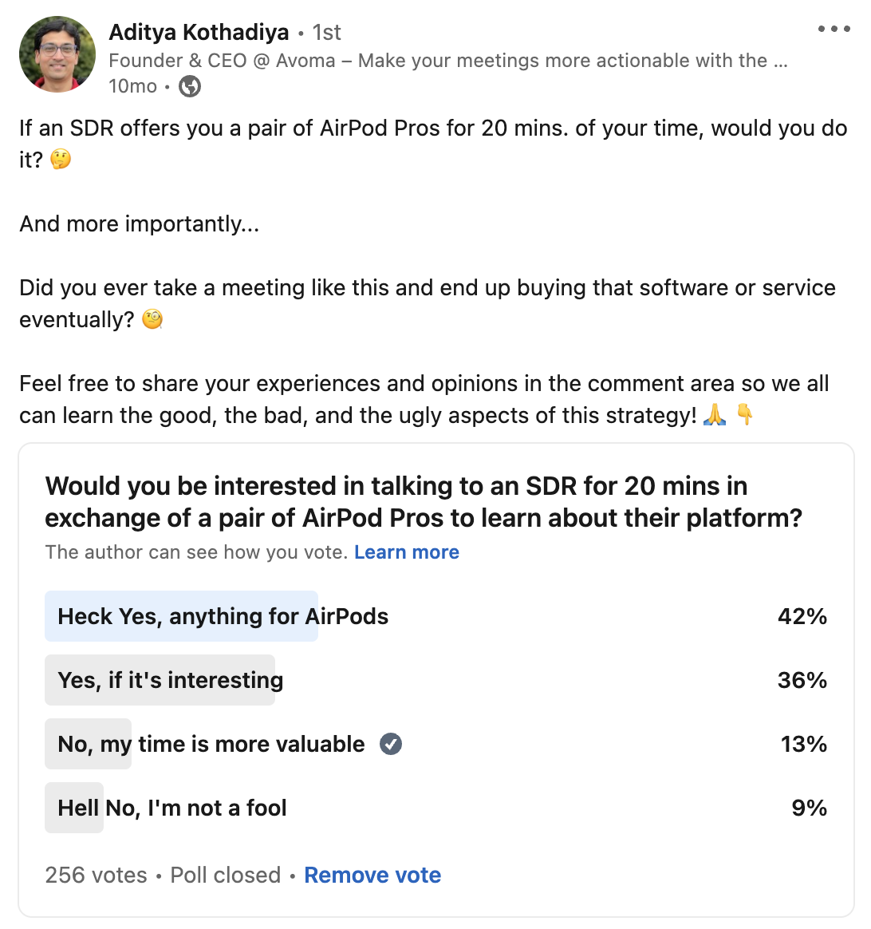Select the 'Yes, if it's interesting' option
The height and width of the screenshot is (929, 871).
click(x=171, y=680)
